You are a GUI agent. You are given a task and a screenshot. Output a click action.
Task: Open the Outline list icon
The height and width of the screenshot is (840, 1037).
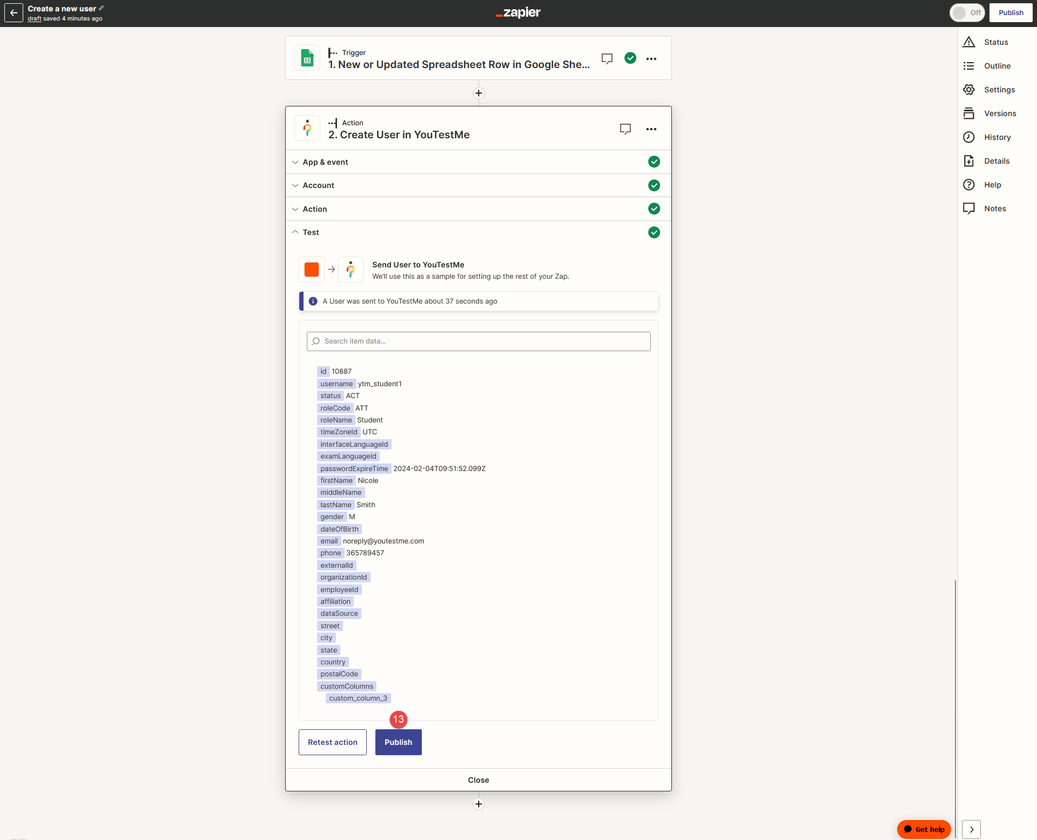(969, 66)
